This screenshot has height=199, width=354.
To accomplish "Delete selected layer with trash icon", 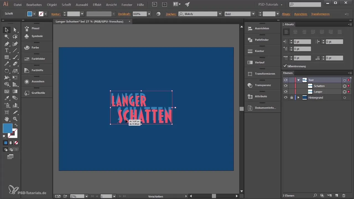I will [x=344, y=196].
